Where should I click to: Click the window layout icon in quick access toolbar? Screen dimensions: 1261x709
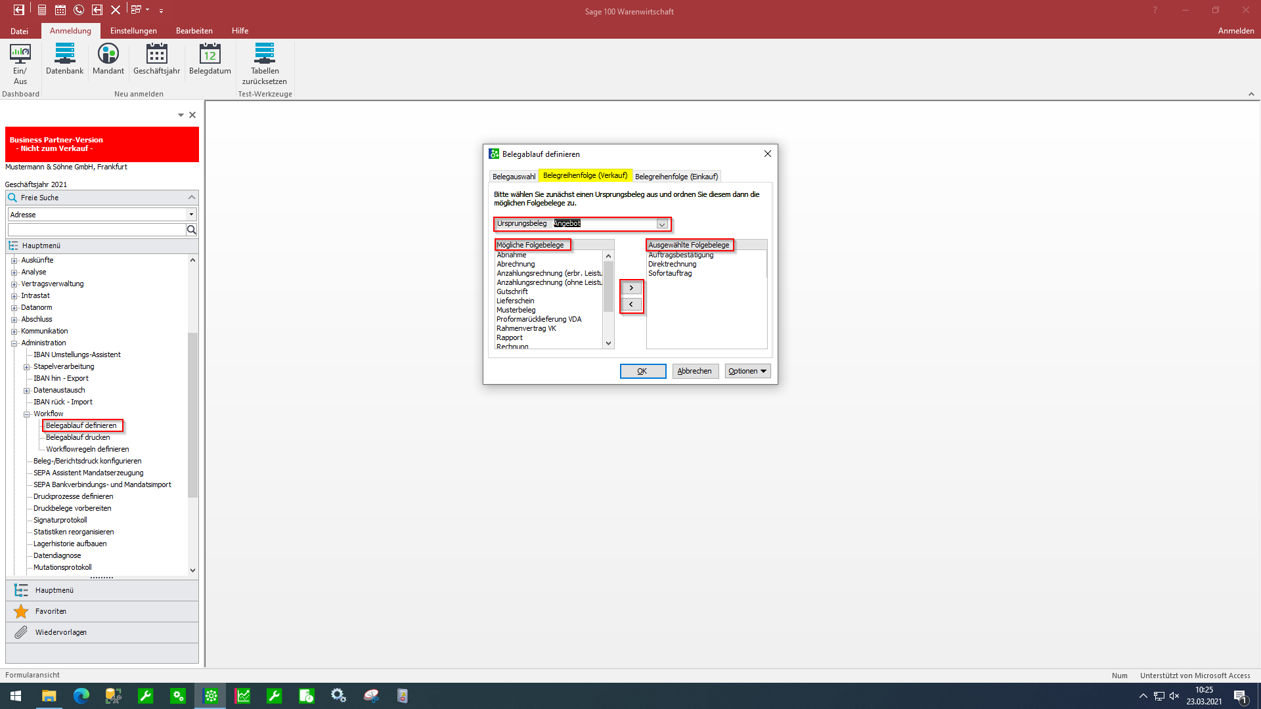136,10
